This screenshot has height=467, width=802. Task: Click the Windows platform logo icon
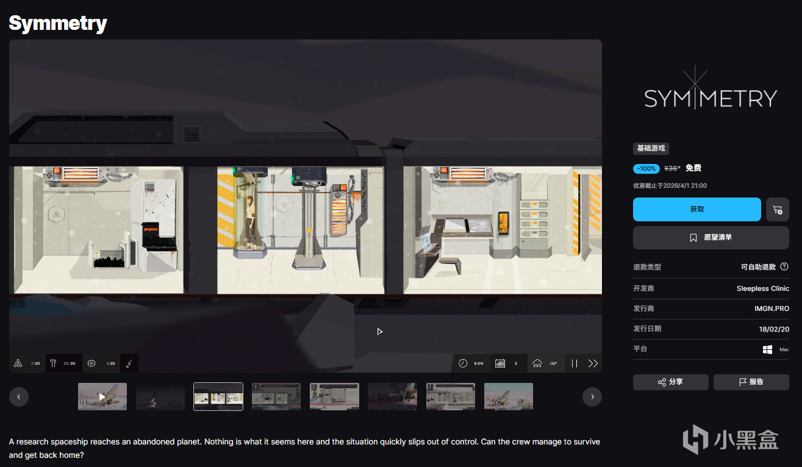768,349
